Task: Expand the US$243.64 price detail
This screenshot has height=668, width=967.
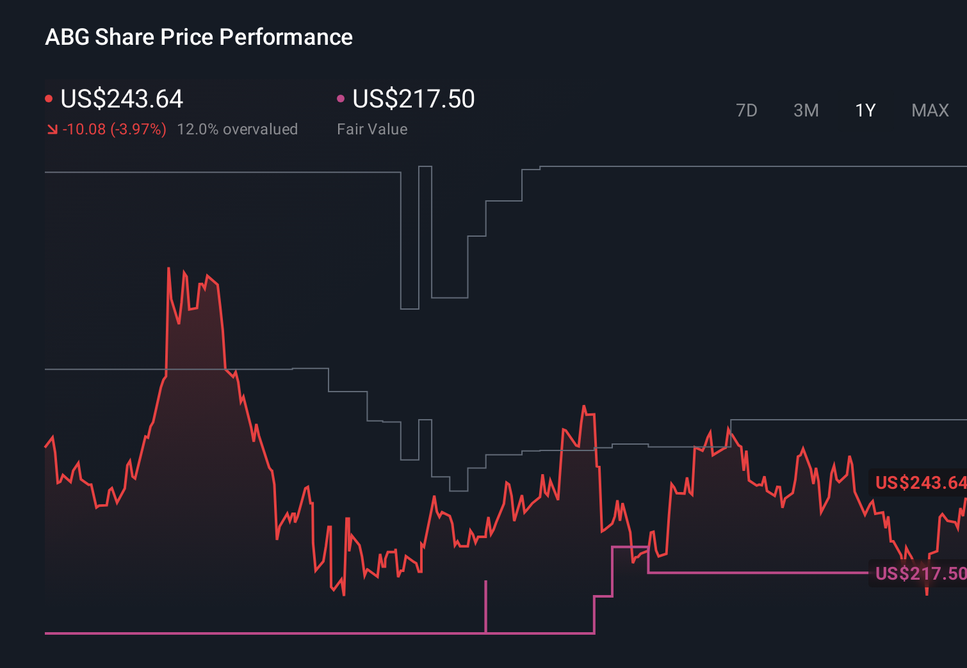Action: [122, 99]
